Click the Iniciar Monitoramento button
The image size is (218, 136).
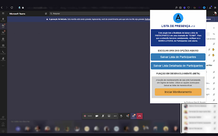[178, 92]
